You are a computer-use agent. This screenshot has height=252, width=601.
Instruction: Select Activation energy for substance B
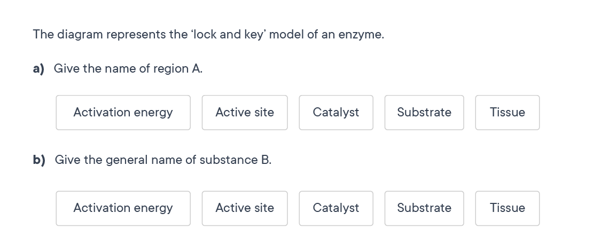point(123,208)
